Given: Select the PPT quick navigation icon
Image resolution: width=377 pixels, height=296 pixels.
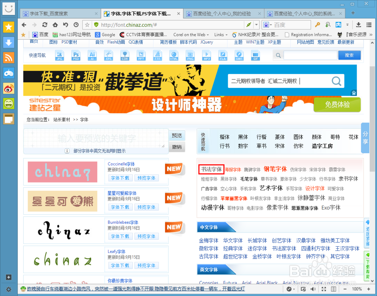Looking at the screenshot, I should click(141, 55).
